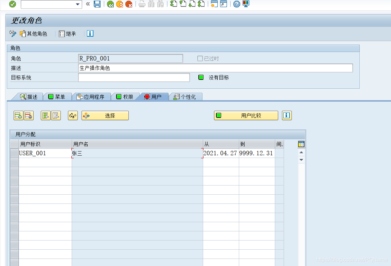Screen dimensions: 391x266
Task: Click the orange Exit icon
Action: tap(120, 4)
